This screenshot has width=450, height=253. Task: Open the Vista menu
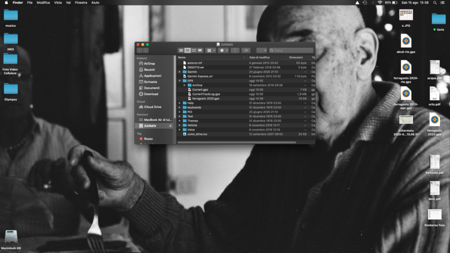58,3
